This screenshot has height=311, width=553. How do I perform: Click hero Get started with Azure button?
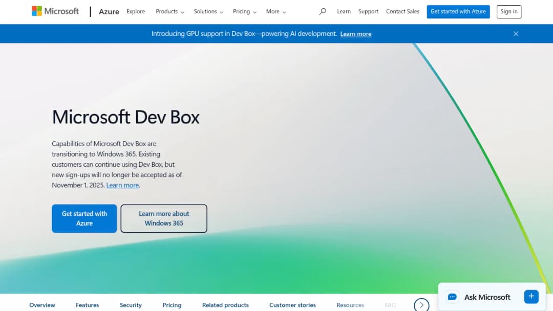point(84,218)
